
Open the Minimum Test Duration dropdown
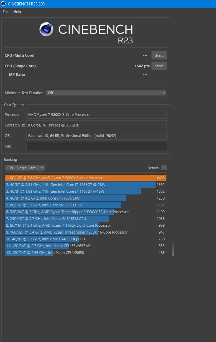coord(106,93)
